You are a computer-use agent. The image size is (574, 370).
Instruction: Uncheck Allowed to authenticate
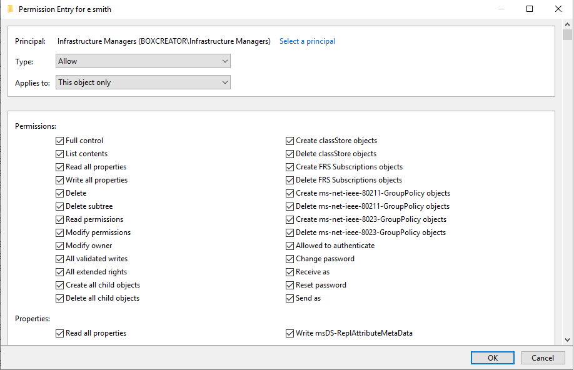point(290,246)
